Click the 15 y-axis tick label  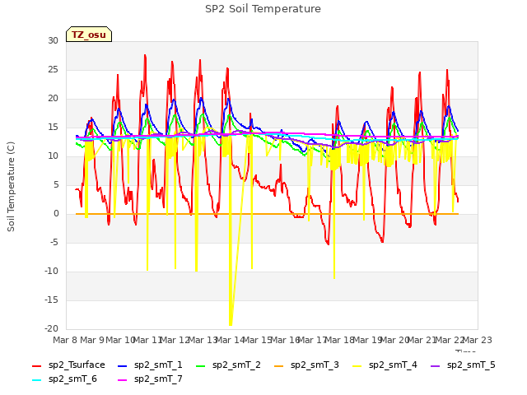(x=53, y=128)
